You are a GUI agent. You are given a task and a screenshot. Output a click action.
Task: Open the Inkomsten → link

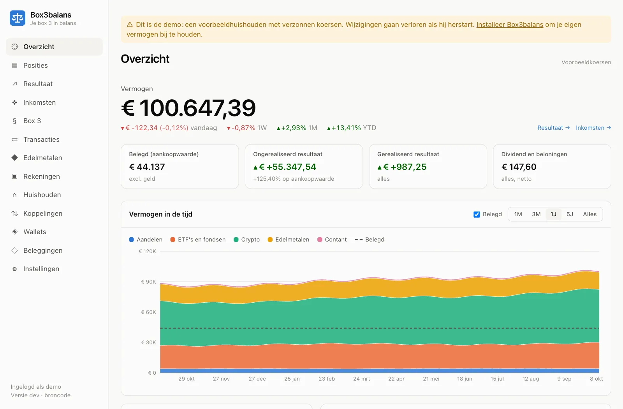[593, 128]
